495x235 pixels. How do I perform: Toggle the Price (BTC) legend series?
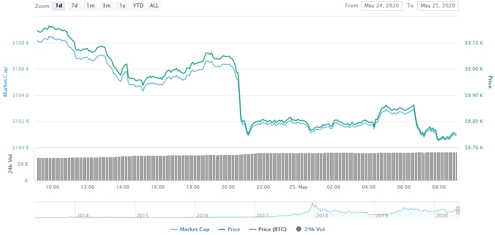(x=268, y=229)
